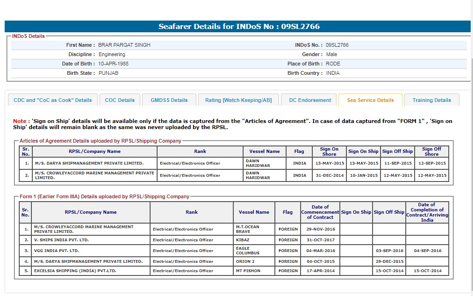This screenshot has height=296, width=473.
Task: Click the Seafarer Details page title bar
Action: point(239,27)
